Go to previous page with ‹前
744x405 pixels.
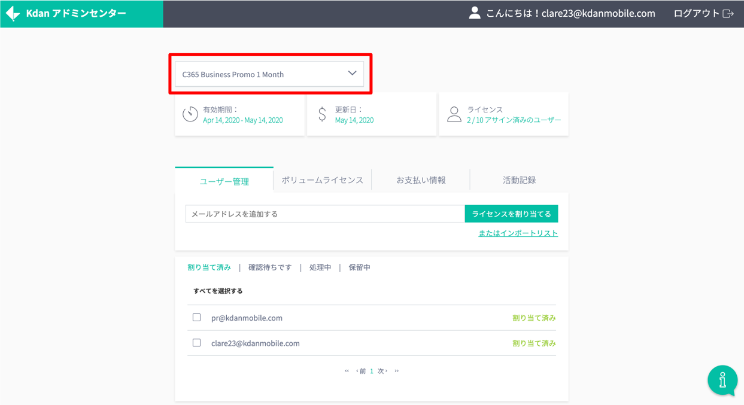[x=361, y=371]
